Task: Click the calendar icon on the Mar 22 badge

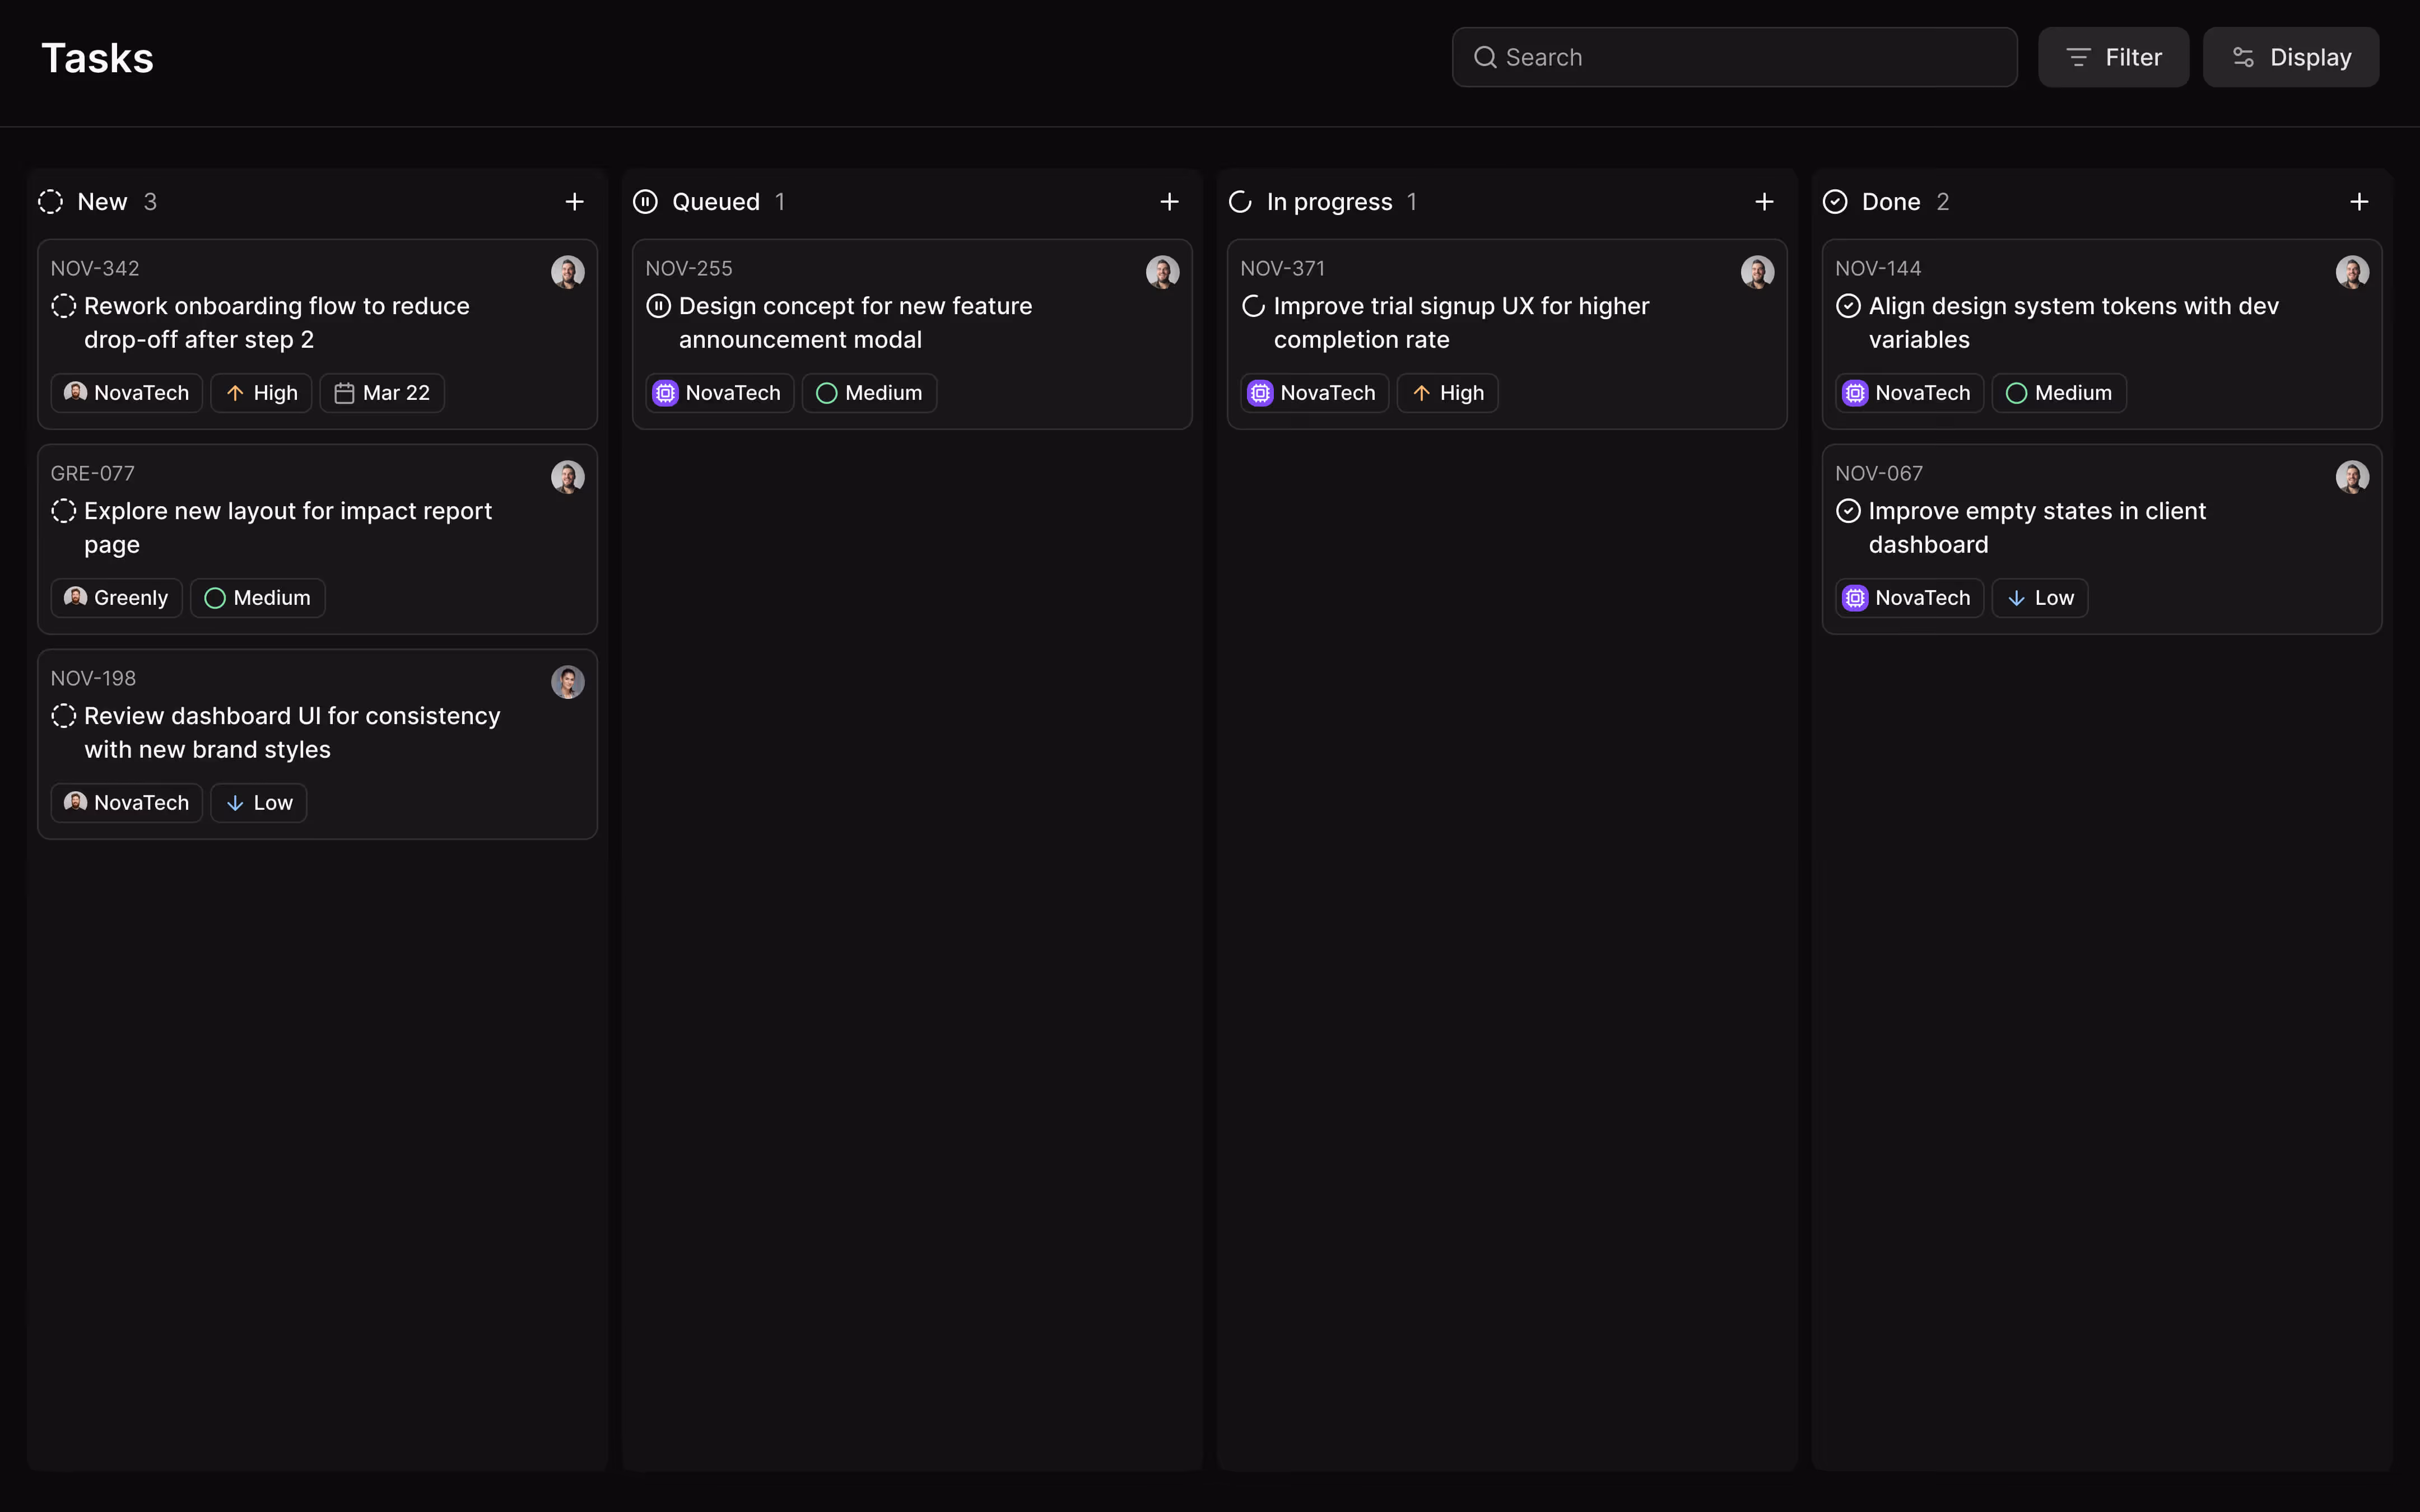Action: click(x=344, y=392)
